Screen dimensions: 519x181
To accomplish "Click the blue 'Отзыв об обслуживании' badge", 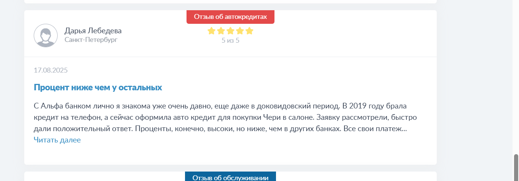I will pyautogui.click(x=230, y=176).
